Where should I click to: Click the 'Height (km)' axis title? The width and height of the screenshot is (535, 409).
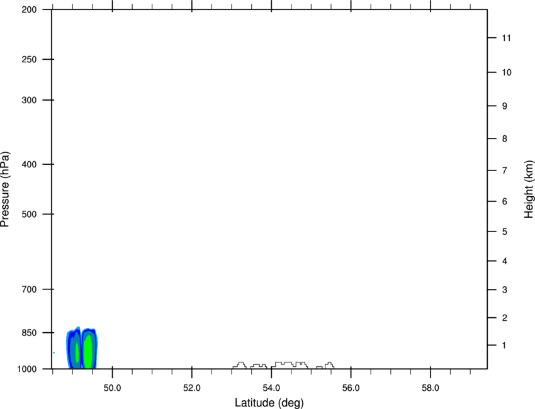(529, 189)
